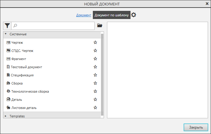Select Текстовый документ in the list
Image resolution: width=211 pixels, height=134 pixels.
click(x=27, y=67)
